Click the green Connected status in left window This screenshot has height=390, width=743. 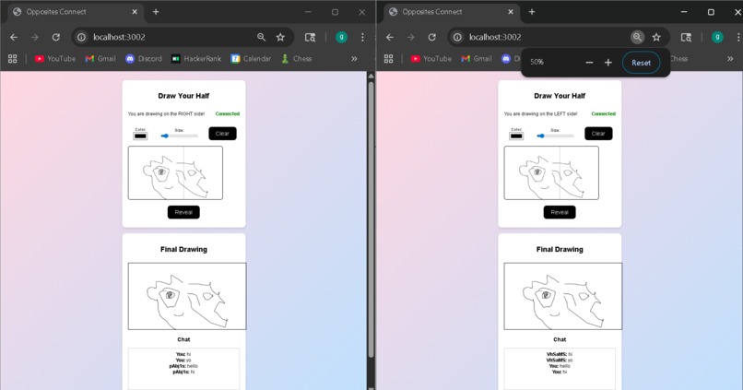click(228, 113)
